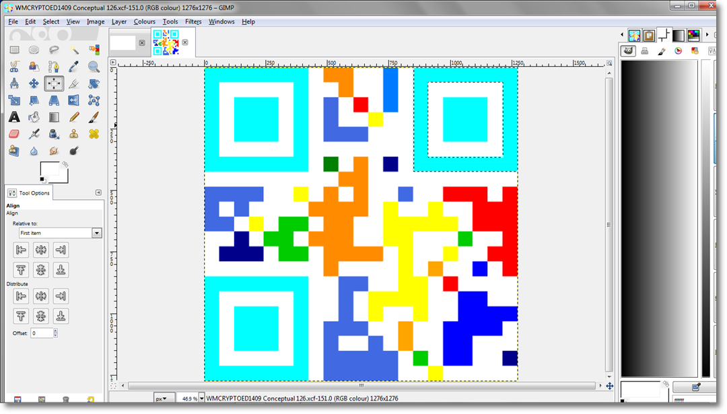Select the Bucket Fill tool
This screenshot has width=727, height=414.
point(34,117)
